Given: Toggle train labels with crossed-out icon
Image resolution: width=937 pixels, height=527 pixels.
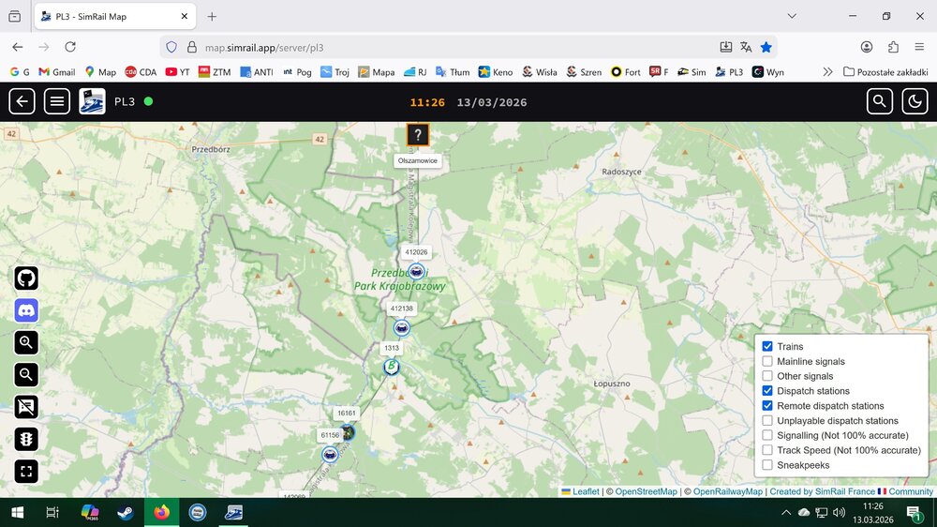Looking at the screenshot, I should coord(26,407).
